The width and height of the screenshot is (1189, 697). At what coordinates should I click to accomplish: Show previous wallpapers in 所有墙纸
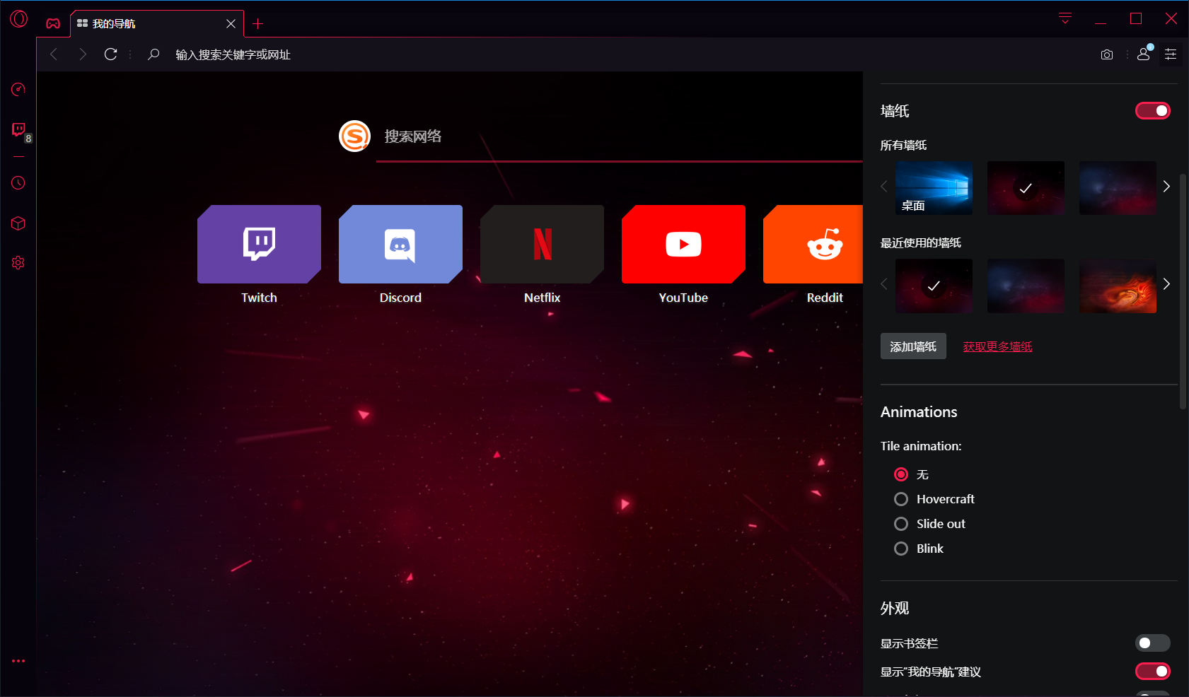pos(884,187)
